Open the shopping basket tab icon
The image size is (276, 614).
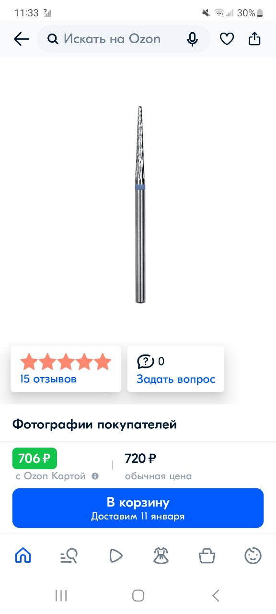[207, 555]
